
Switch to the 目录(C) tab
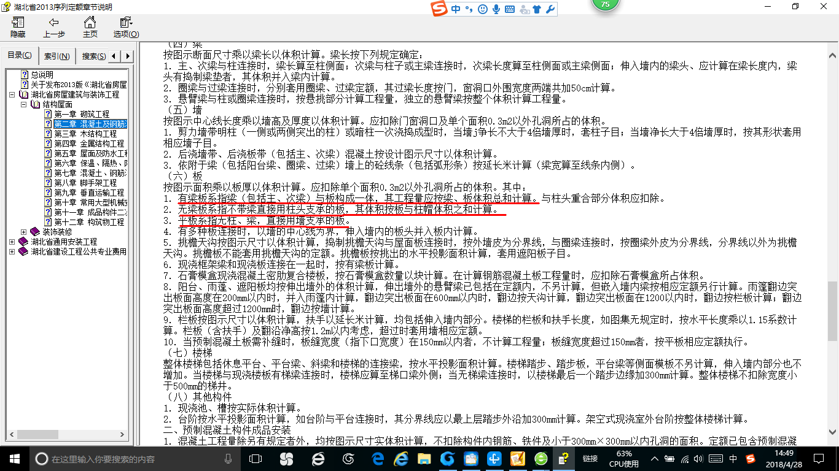coord(20,55)
